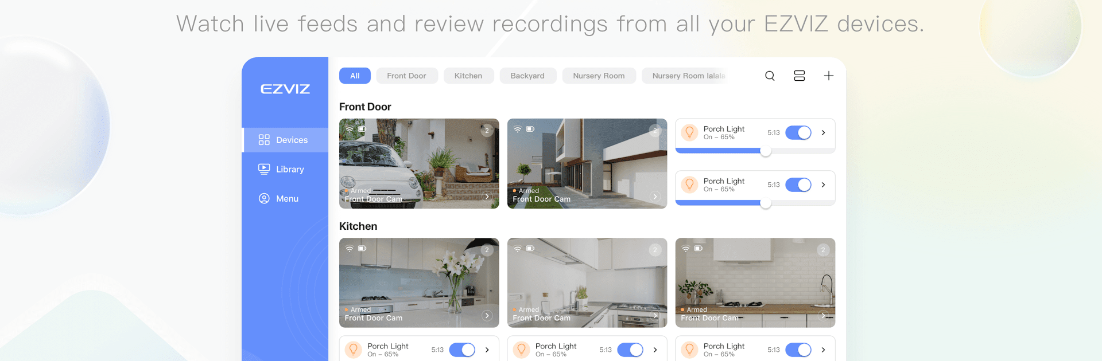The image size is (1102, 361).
Task: Open Front Door car camera feed
Action: coord(419,163)
